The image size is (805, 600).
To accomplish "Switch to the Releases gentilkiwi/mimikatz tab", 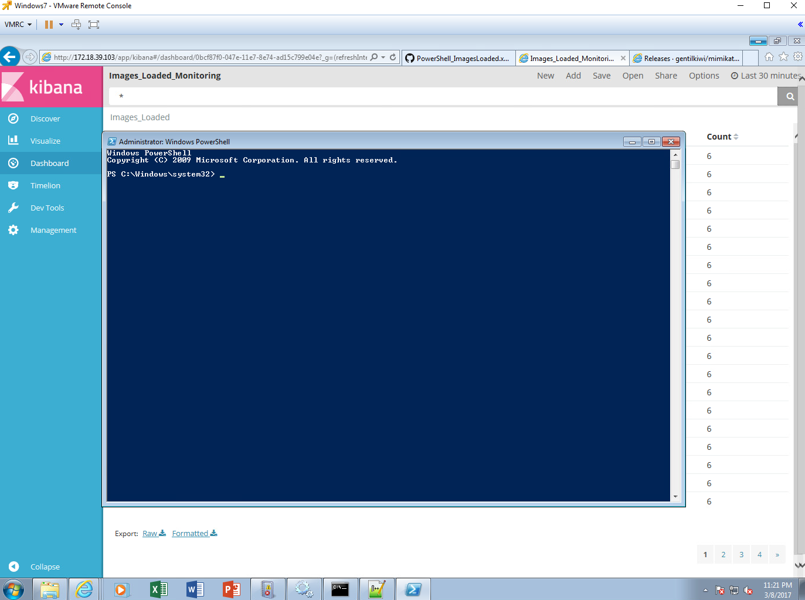I will coord(686,58).
